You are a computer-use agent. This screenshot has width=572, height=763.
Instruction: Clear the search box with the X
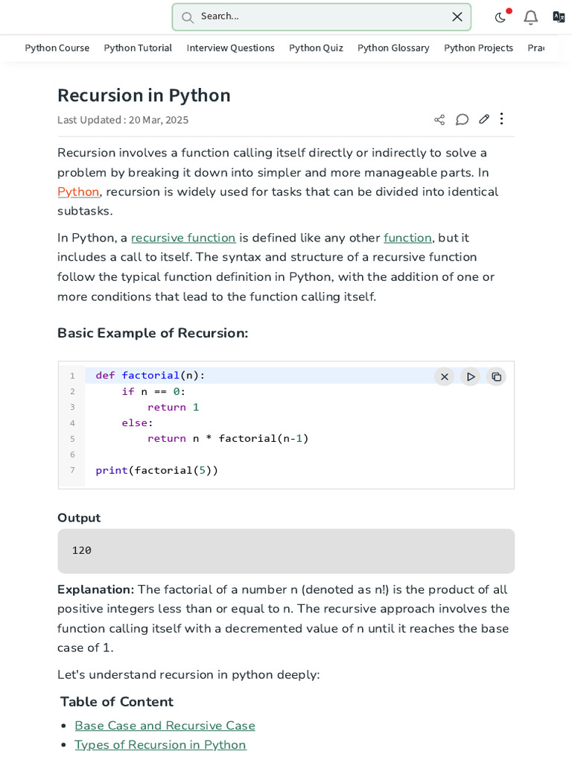(457, 16)
